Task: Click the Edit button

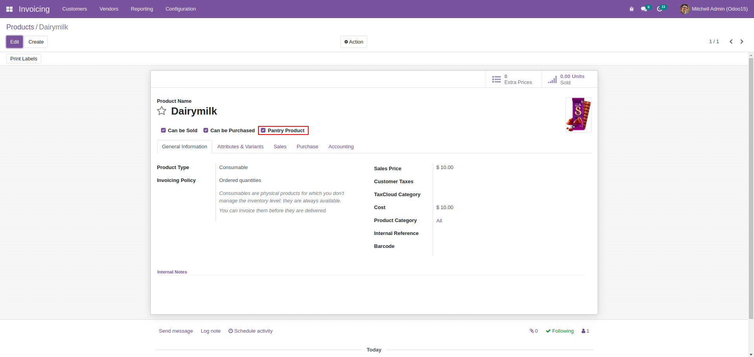Action: (x=15, y=42)
